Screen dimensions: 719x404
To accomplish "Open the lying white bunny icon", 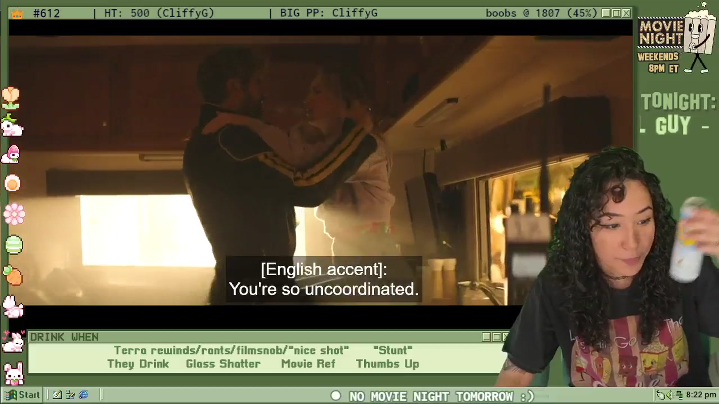I will (13, 306).
